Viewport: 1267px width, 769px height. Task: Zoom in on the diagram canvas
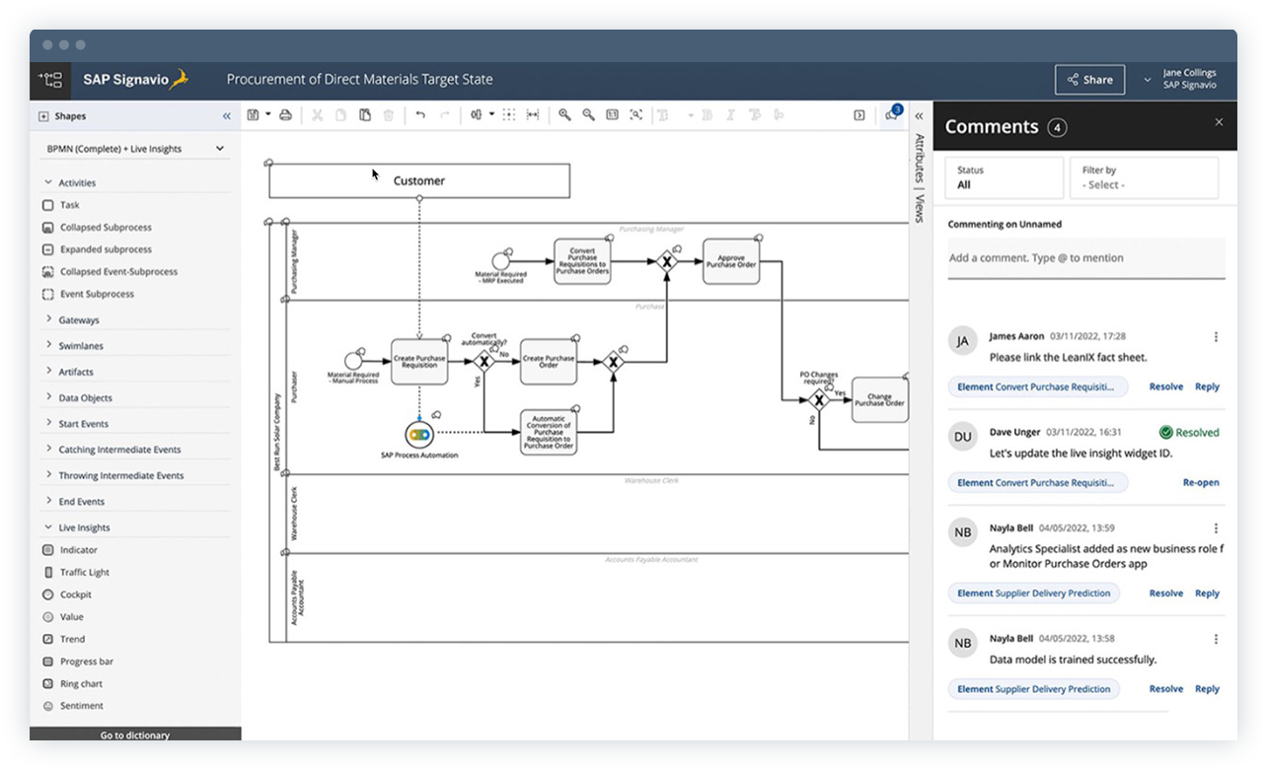(563, 115)
